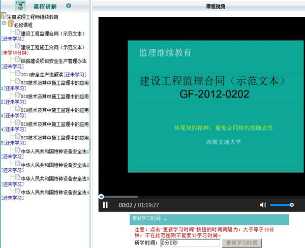Open course 中华人民共和国特种设备安全法1

pos(55,151)
